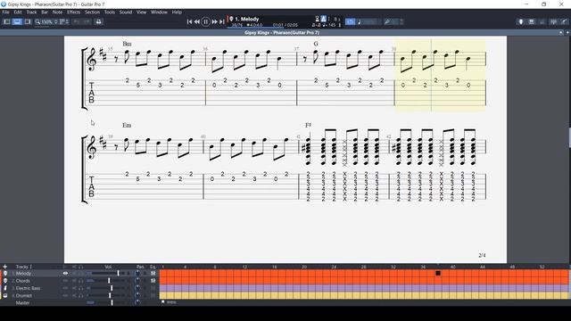Adjust the Chords volume slider
Viewport: 571px width, 321px height.
pos(109,281)
